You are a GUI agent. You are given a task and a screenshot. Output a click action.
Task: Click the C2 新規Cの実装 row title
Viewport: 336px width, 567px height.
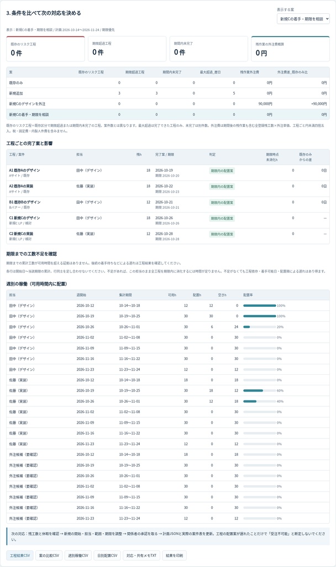[x=21, y=234]
